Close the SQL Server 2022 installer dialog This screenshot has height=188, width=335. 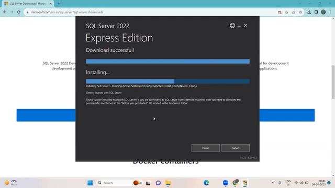245,26
